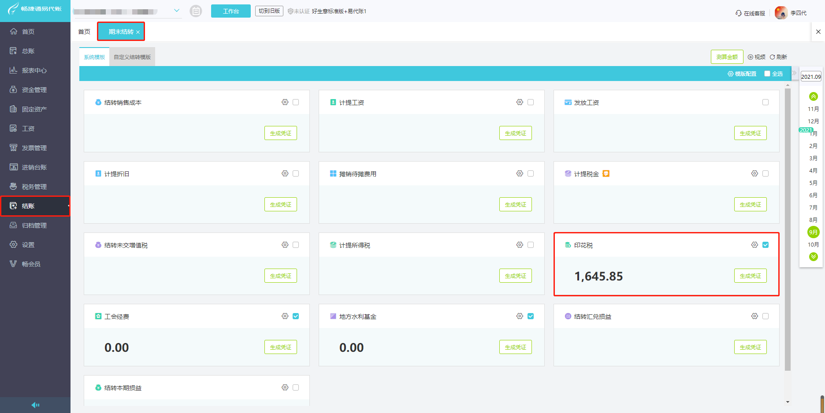Switch to 首页 tab

(84, 32)
